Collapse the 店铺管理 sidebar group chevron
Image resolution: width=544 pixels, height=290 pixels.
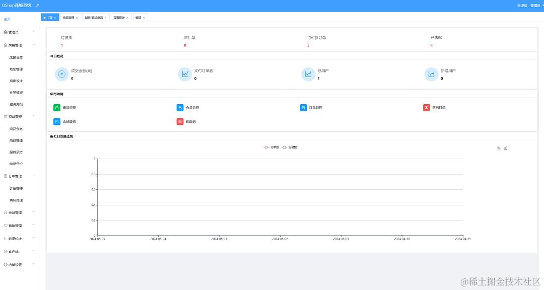(x=34, y=45)
